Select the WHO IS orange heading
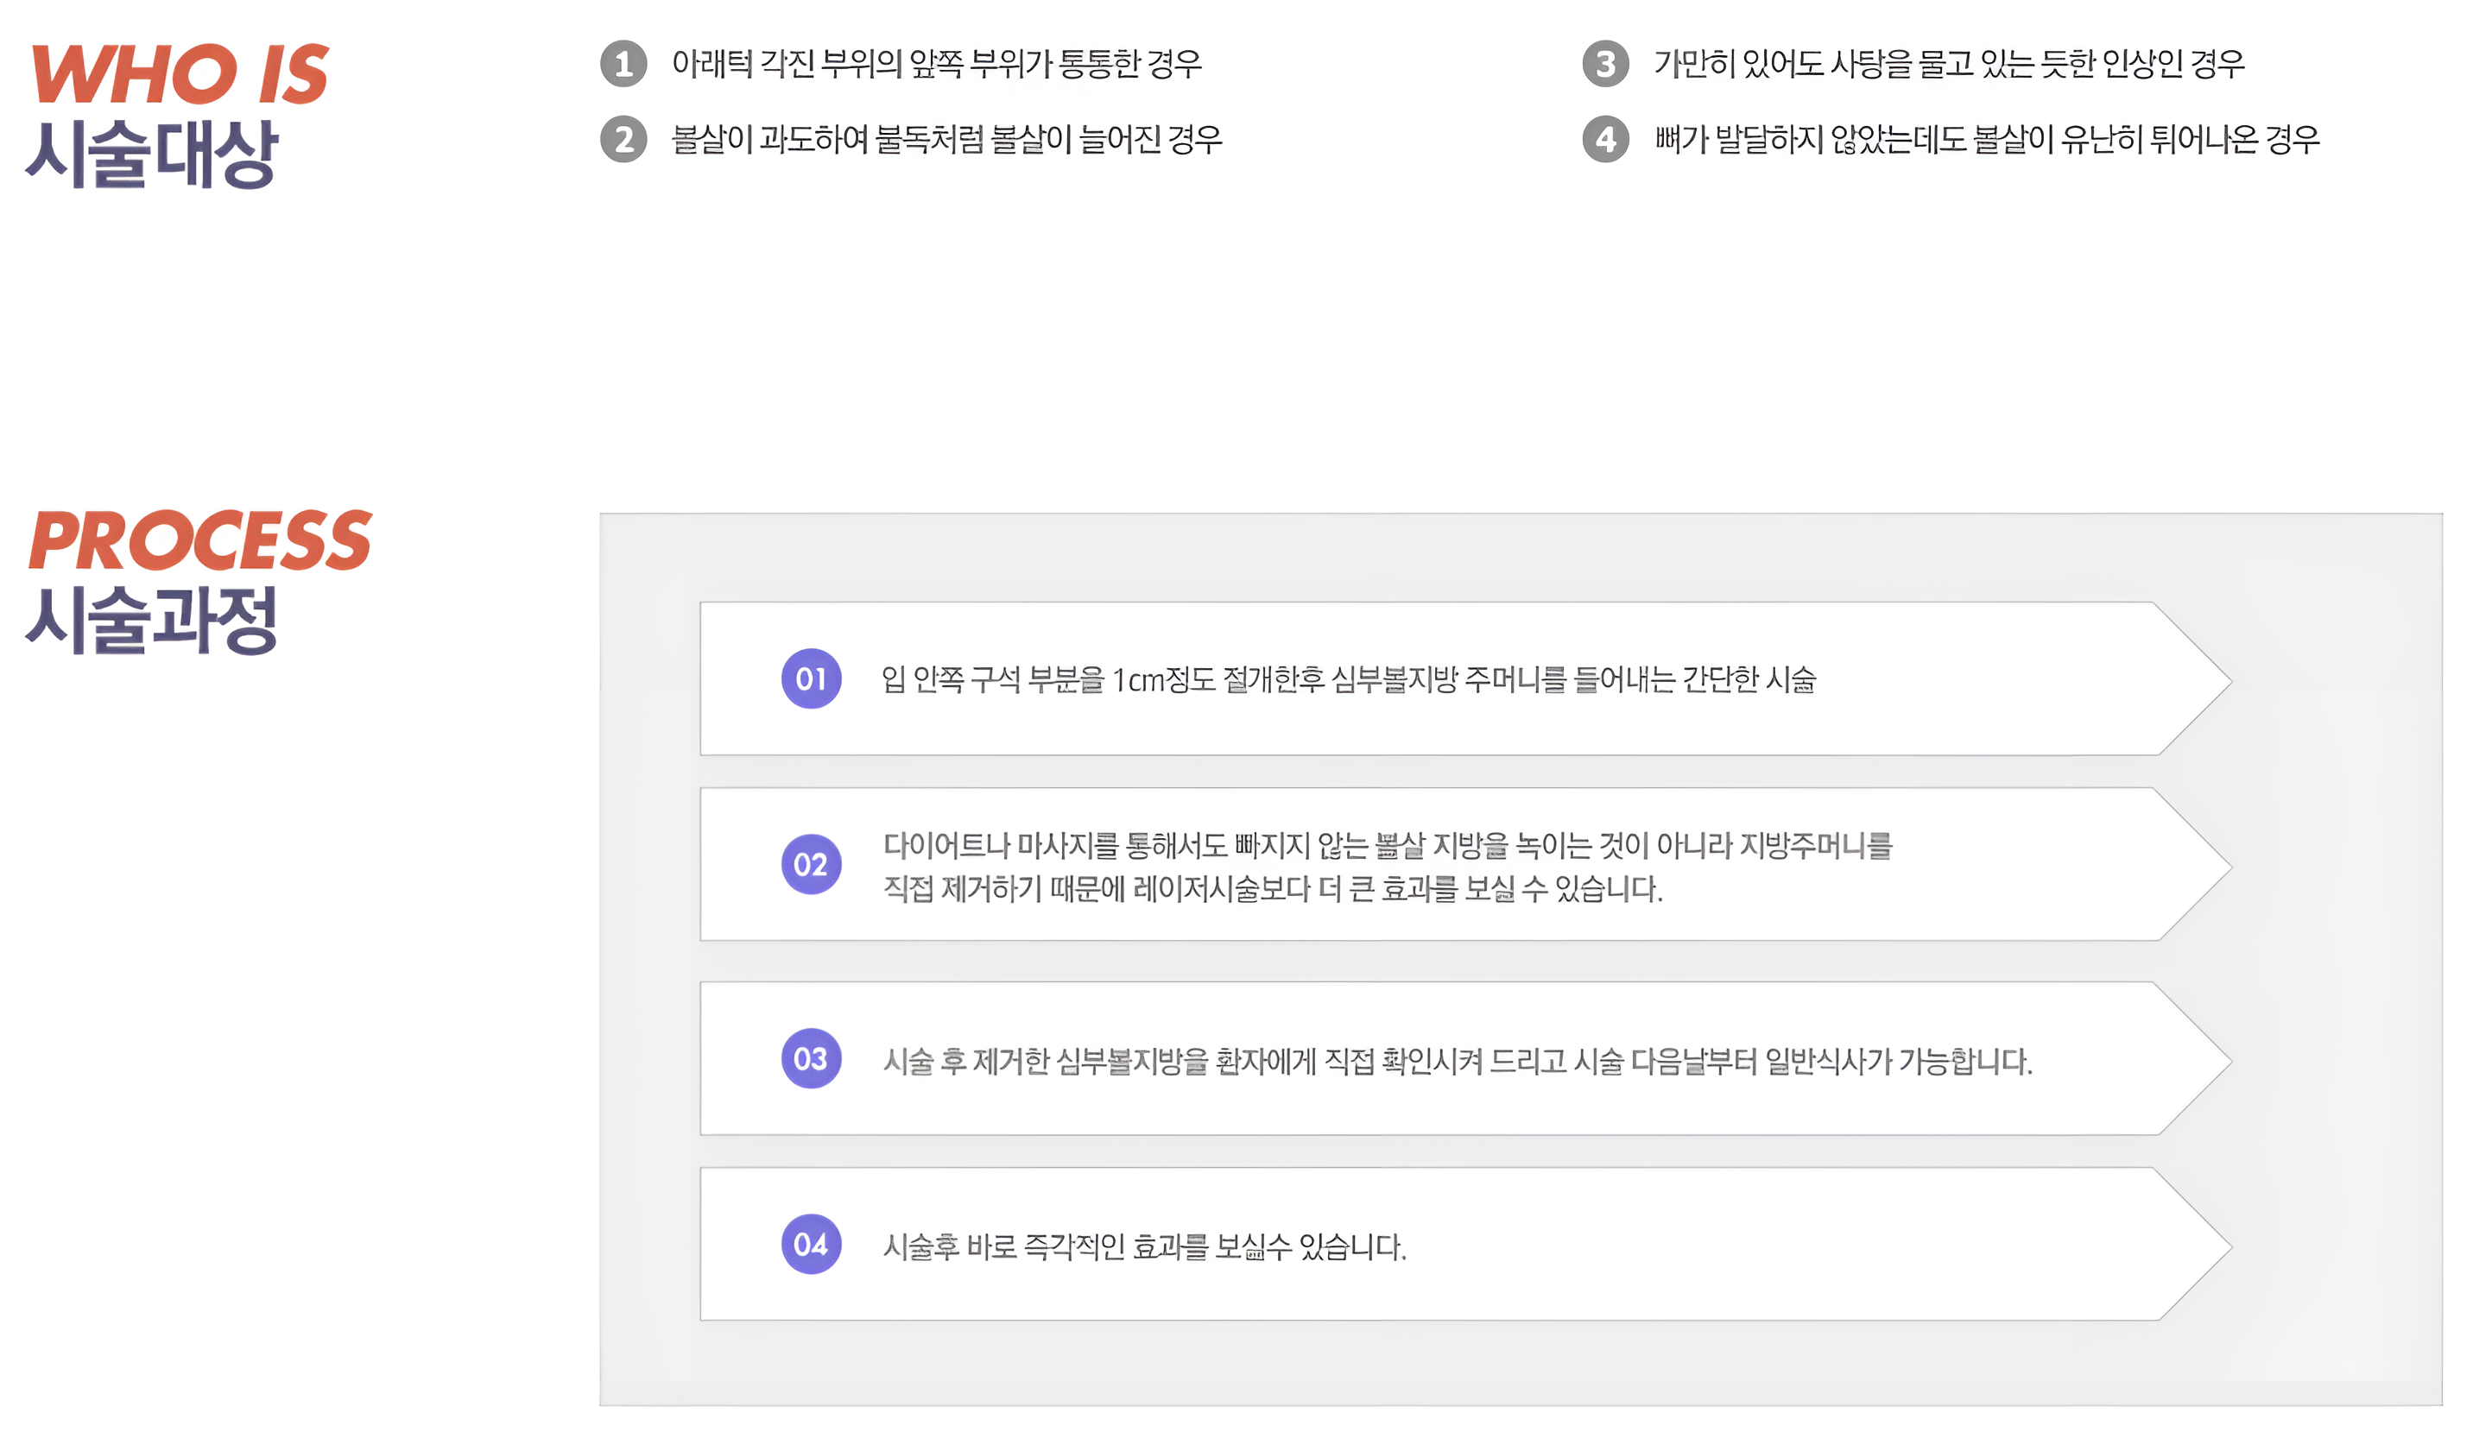The image size is (2473, 1438). (x=180, y=73)
